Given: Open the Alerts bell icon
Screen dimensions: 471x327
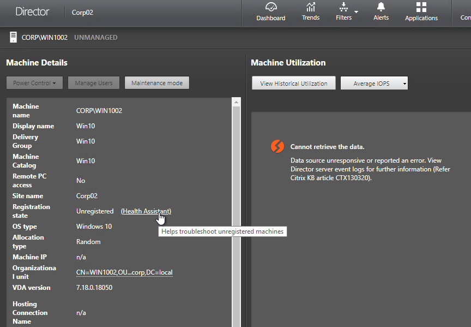Looking at the screenshot, I should [381, 7].
